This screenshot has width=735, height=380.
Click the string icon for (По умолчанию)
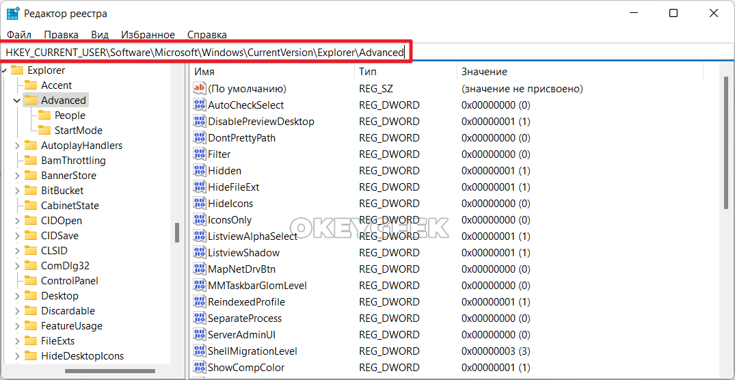tap(200, 89)
